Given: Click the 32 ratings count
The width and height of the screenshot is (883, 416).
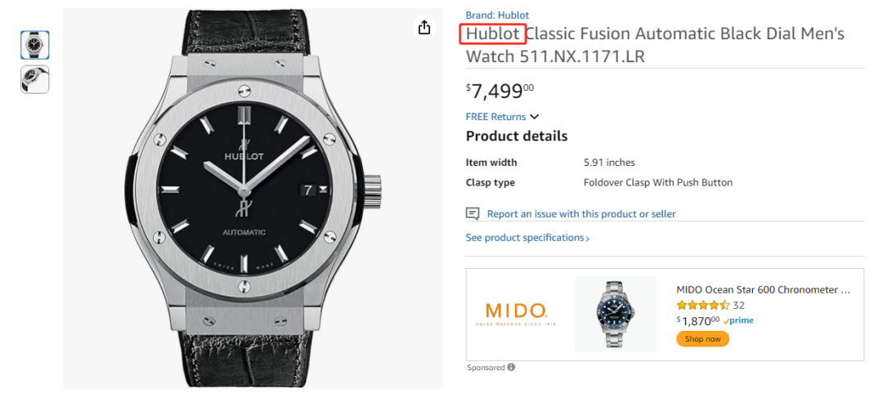Looking at the screenshot, I should coord(739,306).
